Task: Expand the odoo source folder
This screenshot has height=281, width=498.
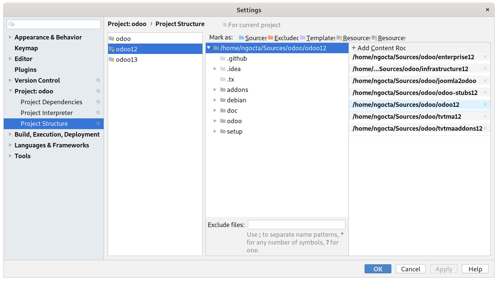Action: pos(215,121)
